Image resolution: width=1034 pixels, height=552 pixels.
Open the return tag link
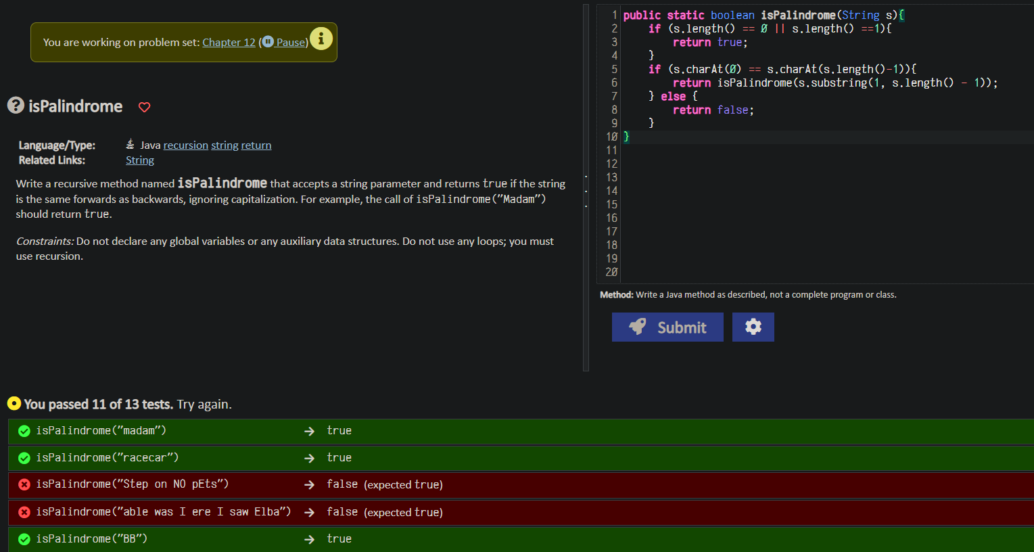pos(256,145)
